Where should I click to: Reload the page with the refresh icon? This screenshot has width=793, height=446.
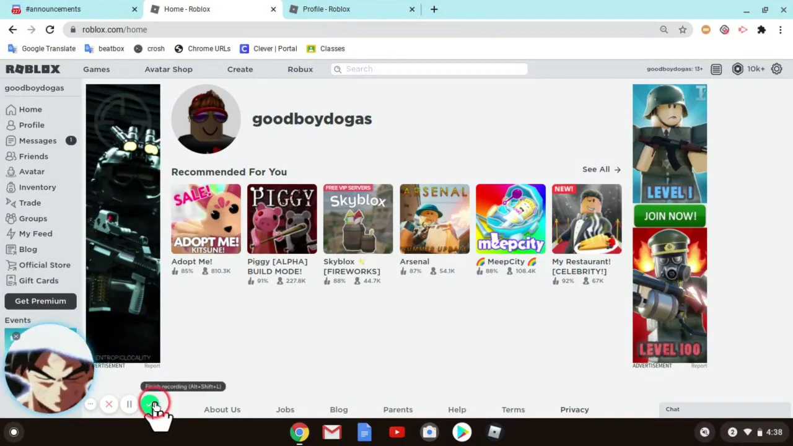50,29
